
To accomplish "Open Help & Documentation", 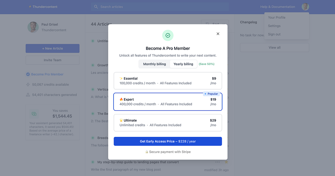I will tap(277, 7).
